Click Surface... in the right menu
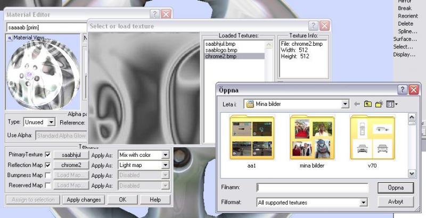The image size is (426, 218). click(x=405, y=39)
